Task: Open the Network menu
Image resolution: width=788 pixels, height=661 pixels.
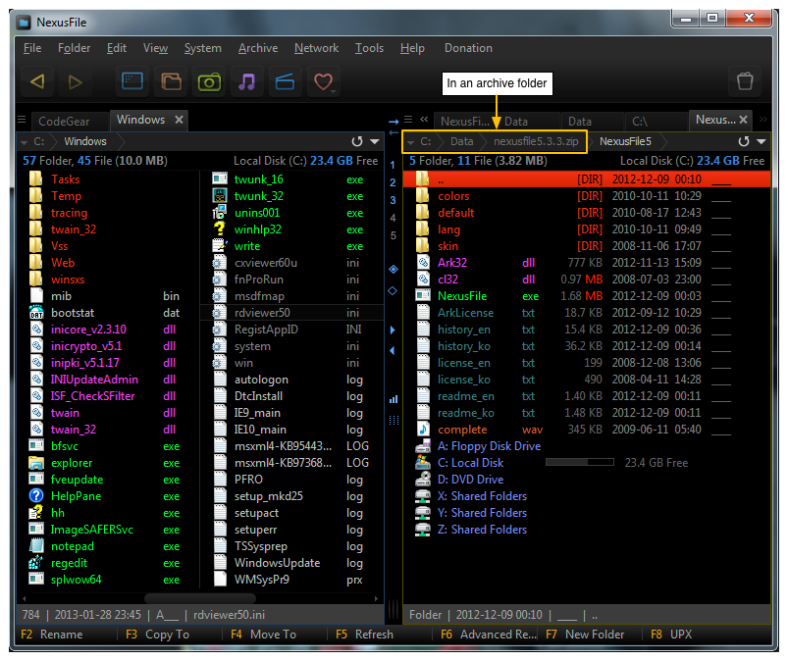Action: click(316, 48)
